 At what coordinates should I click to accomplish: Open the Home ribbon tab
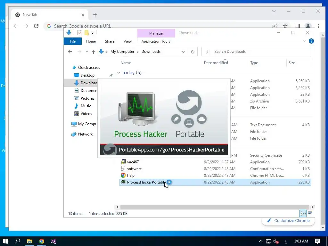[x=91, y=41]
